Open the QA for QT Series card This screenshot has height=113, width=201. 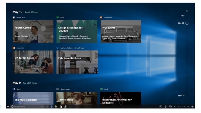pyautogui.click(x=33, y=62)
